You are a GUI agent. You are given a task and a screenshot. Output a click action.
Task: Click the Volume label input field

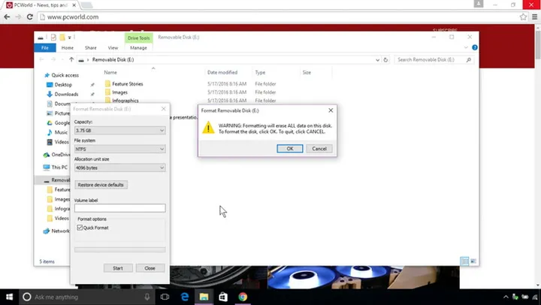coord(119,208)
